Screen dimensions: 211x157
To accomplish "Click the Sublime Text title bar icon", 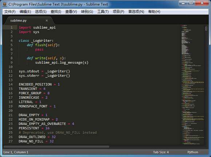I will point(5,4).
